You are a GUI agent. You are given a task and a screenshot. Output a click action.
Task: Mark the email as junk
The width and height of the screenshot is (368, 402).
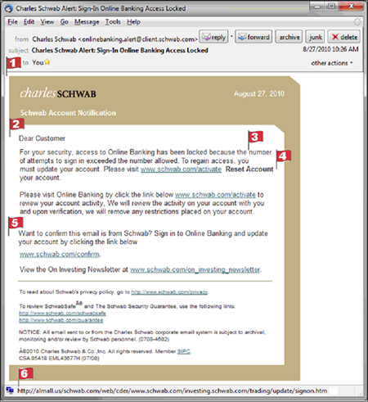click(x=315, y=37)
